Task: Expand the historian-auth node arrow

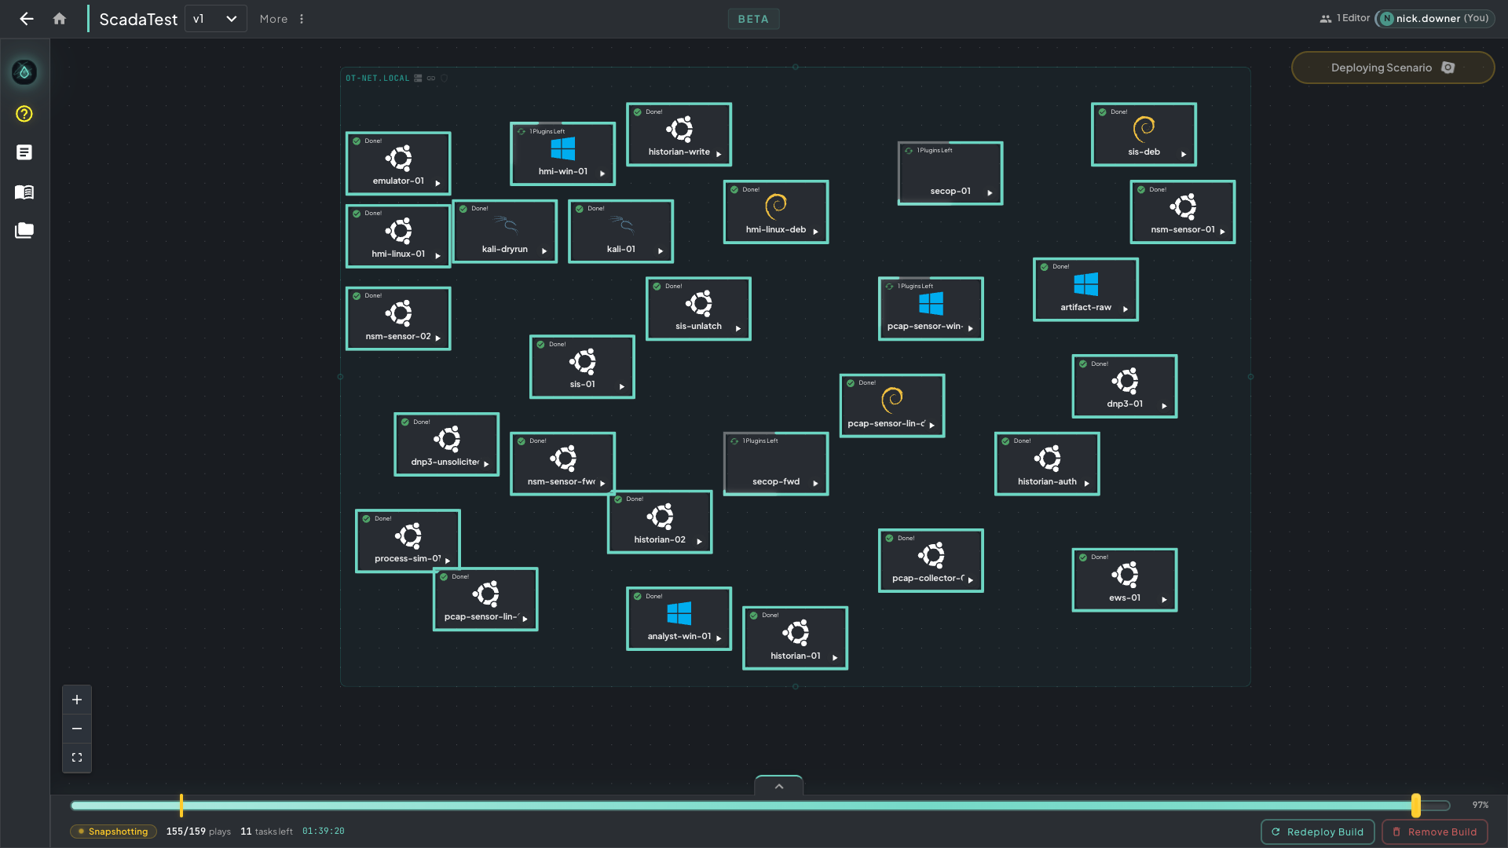Action: 1086,484
